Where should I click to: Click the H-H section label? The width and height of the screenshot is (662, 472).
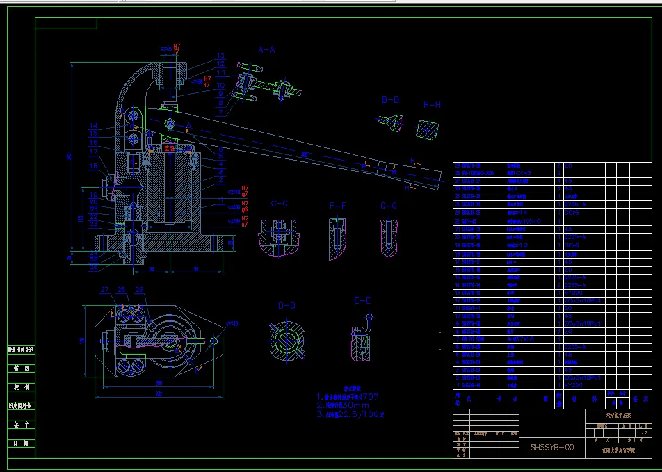pos(433,105)
